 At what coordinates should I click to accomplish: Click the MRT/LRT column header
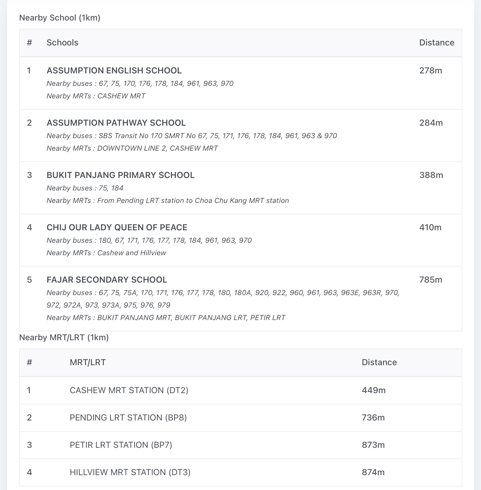coord(88,363)
